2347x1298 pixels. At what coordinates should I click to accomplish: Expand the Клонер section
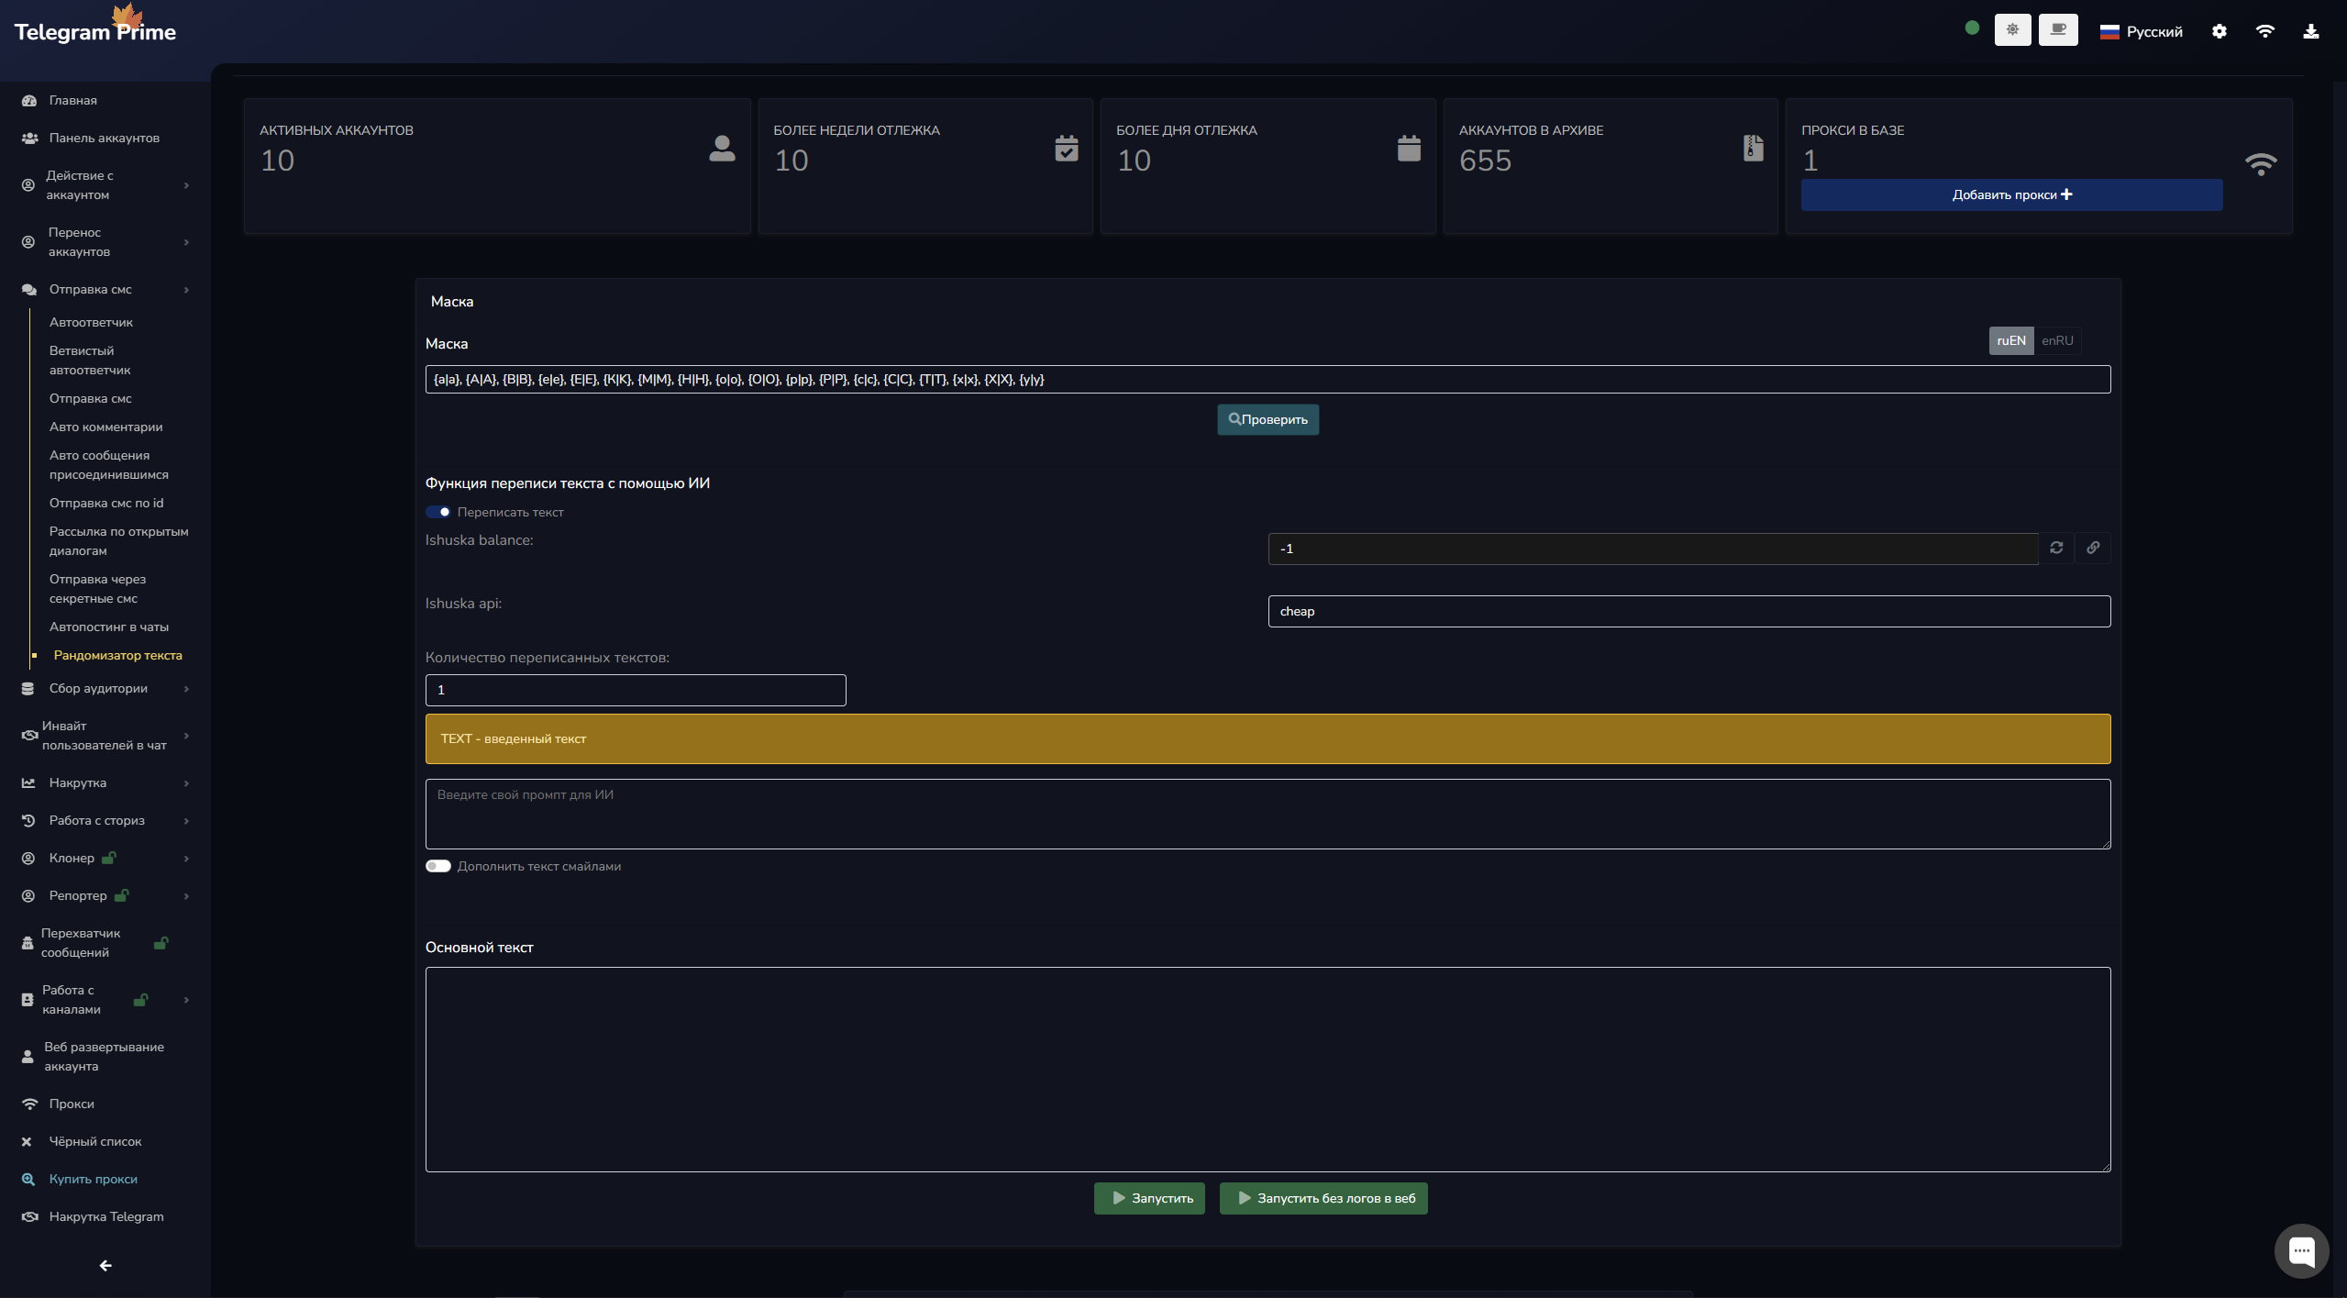(x=105, y=858)
